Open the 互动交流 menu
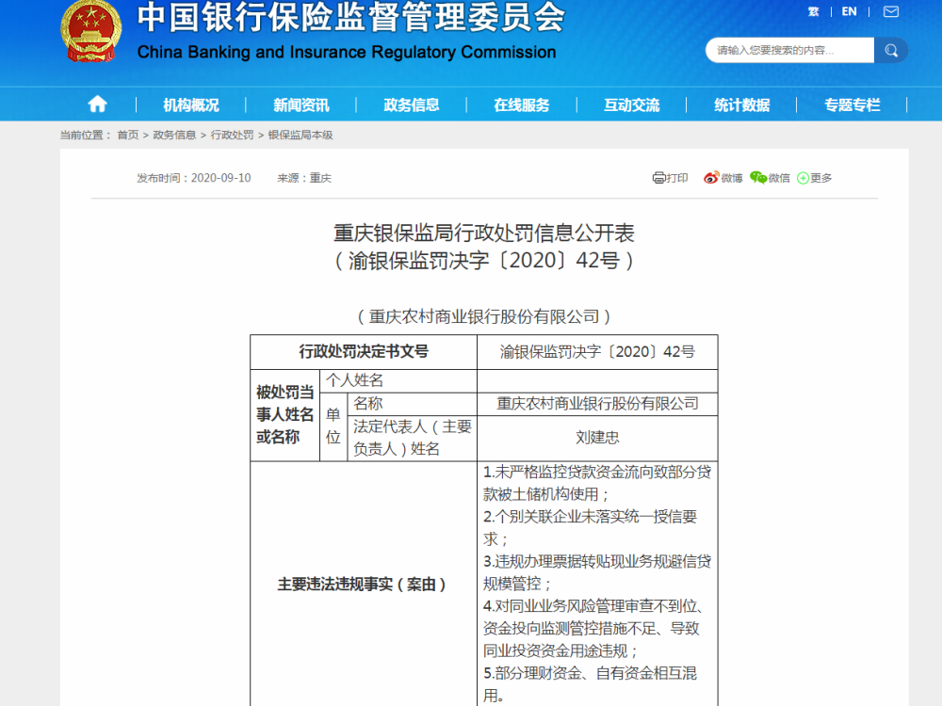 631,105
